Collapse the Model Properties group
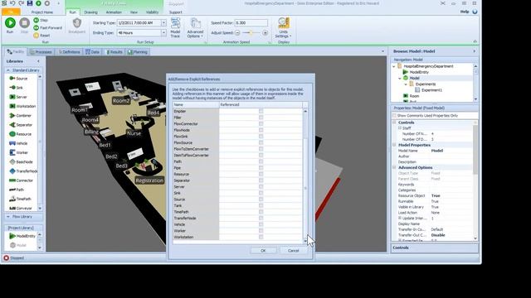The height and width of the screenshot is (298, 531). [395, 145]
